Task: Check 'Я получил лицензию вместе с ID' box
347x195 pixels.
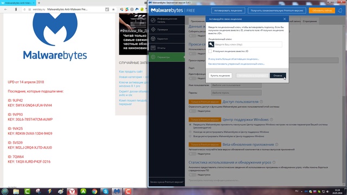Action: [210, 51]
